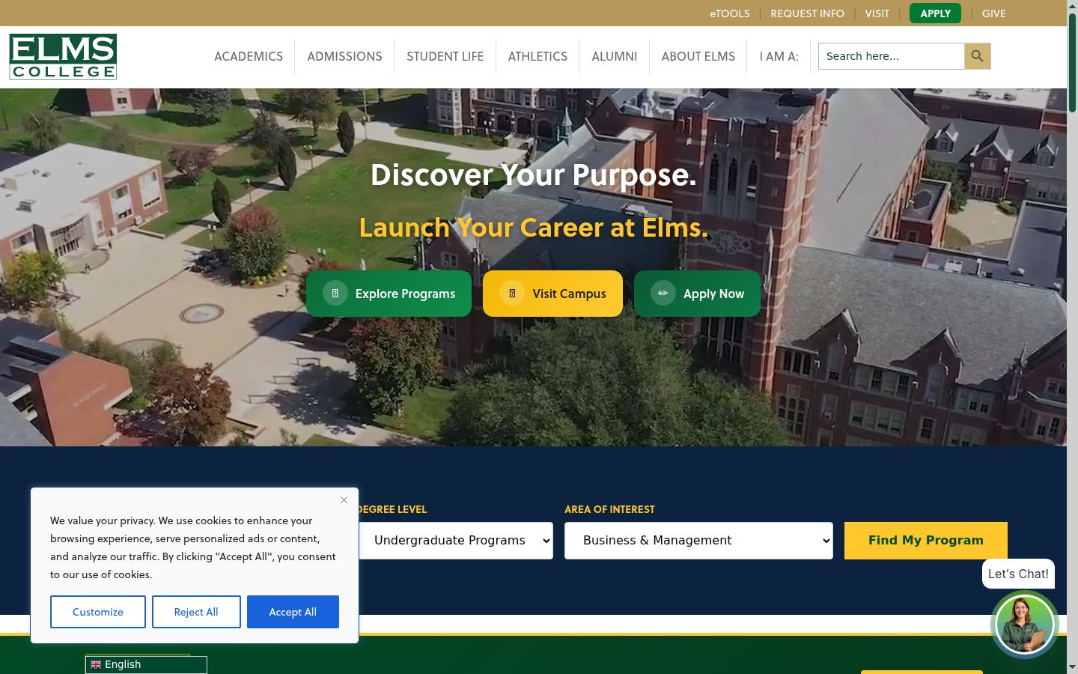The width and height of the screenshot is (1078, 674).
Task: Expand the I AM A: menu
Action: 779,56
